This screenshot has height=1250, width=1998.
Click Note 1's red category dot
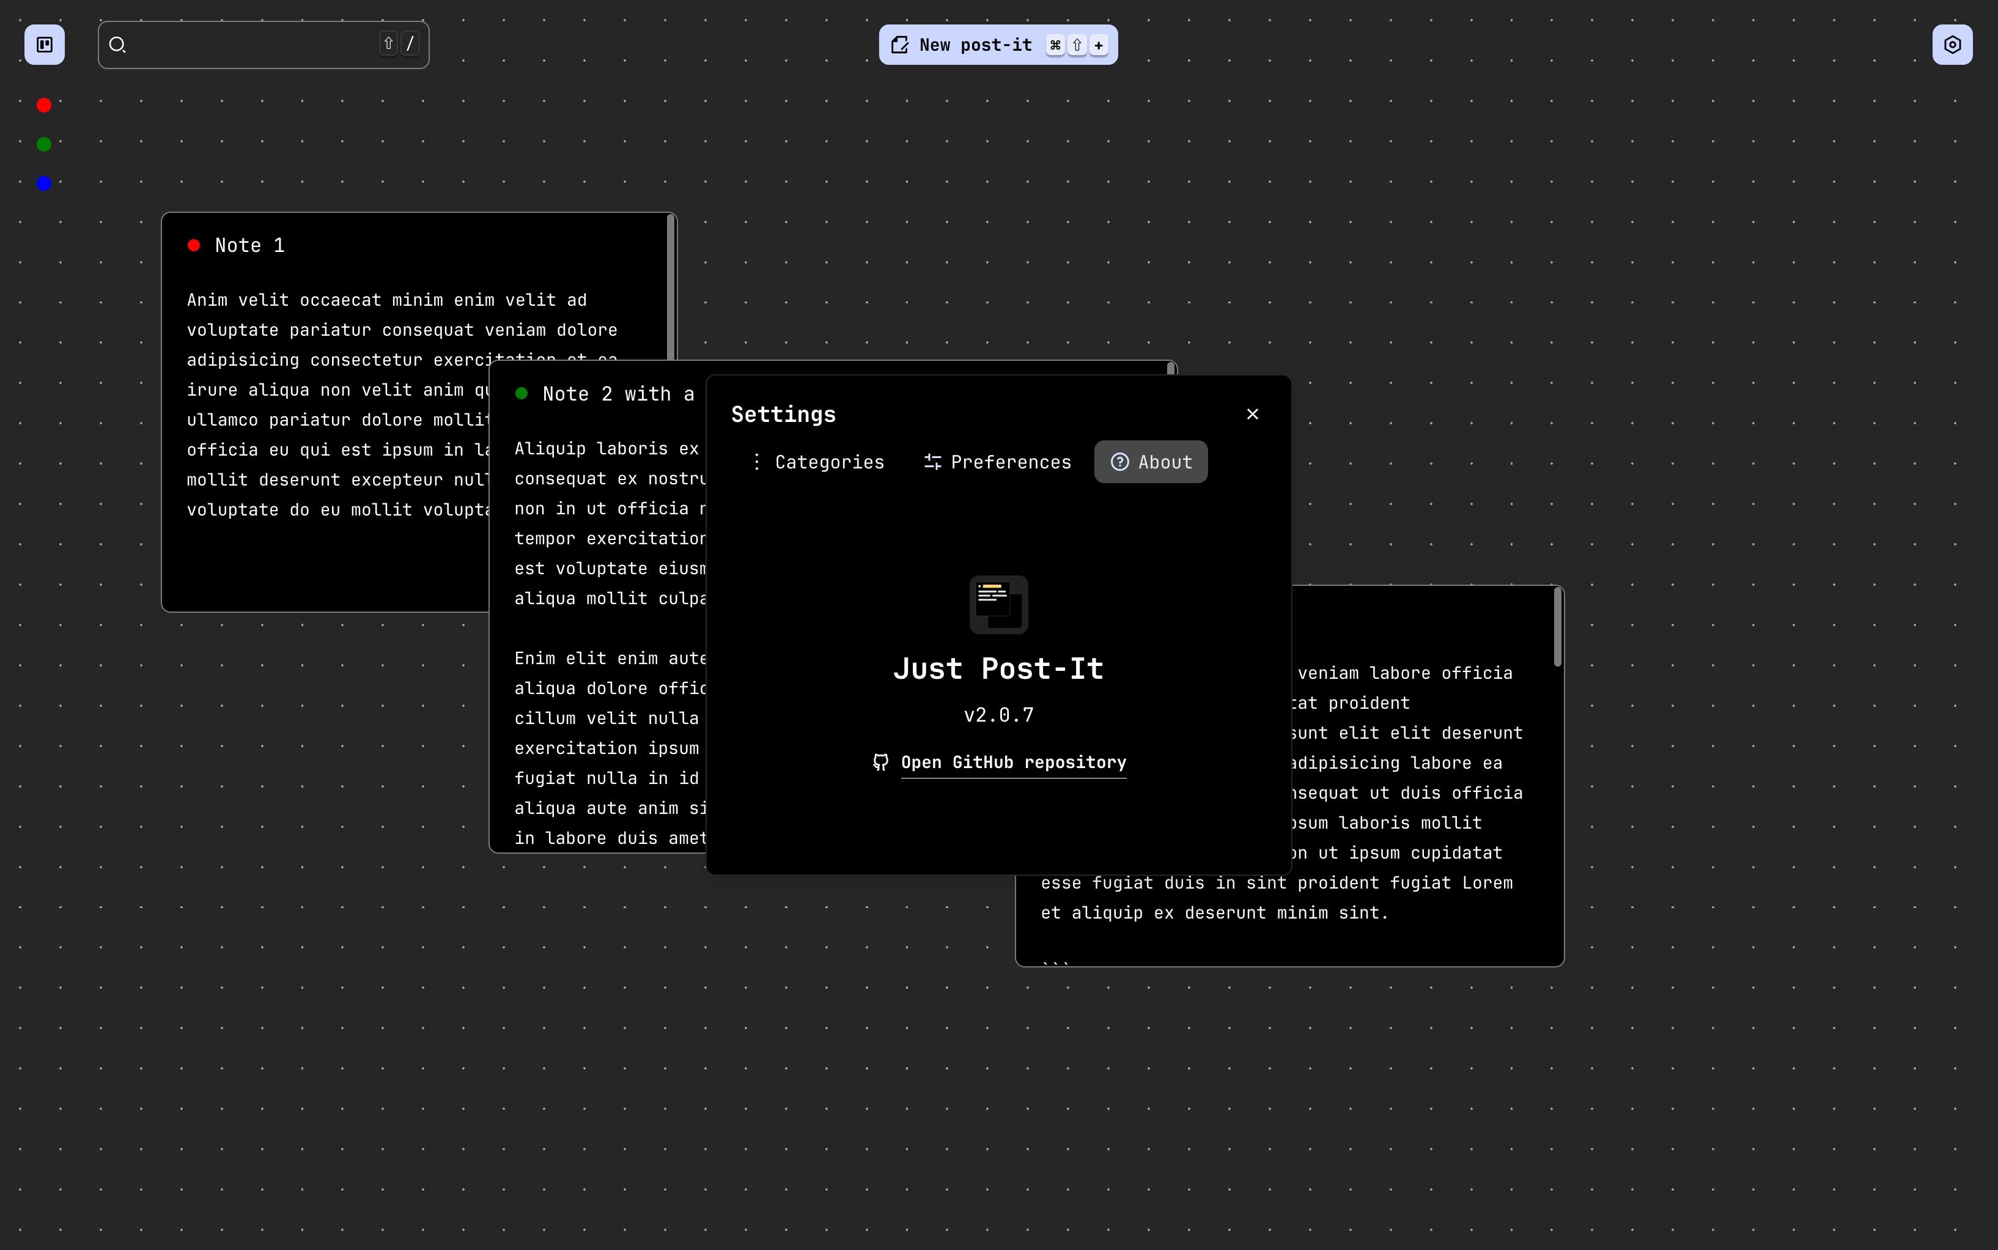pos(194,246)
